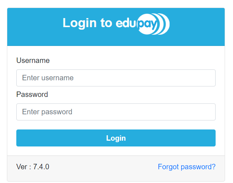
Task: Click the 'Login to' heading text
Action: 87,23
